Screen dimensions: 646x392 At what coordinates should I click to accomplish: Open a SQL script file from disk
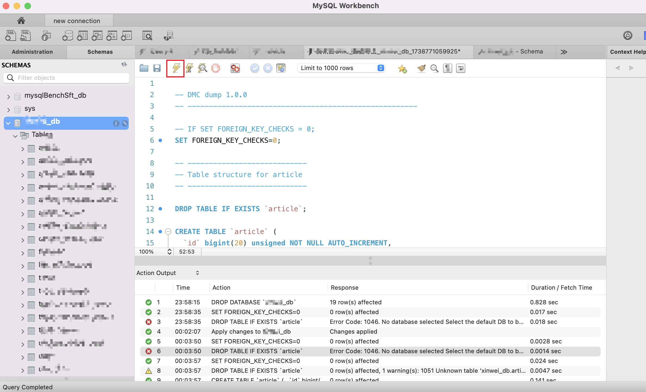click(x=144, y=68)
